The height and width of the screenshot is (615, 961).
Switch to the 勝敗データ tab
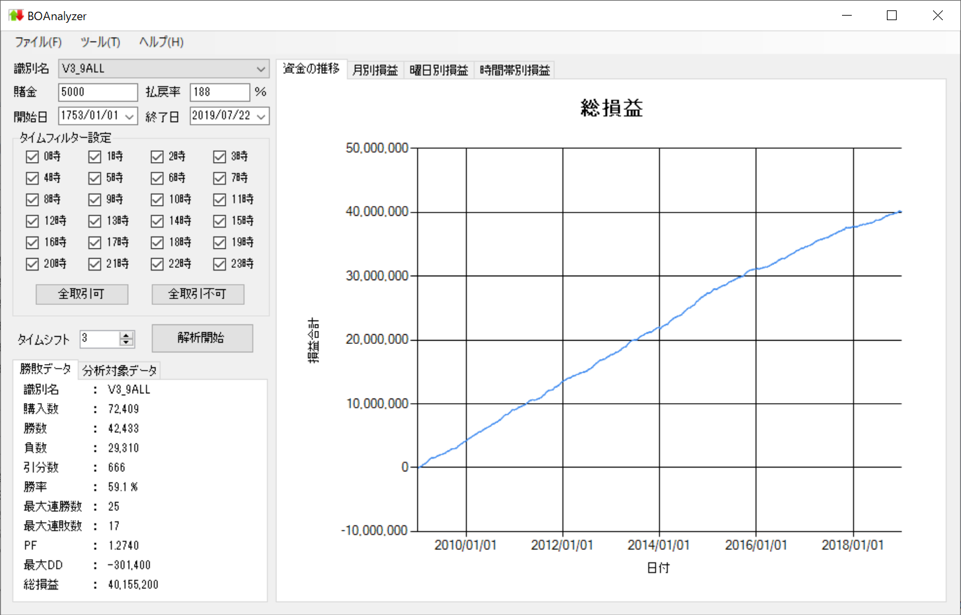(46, 369)
